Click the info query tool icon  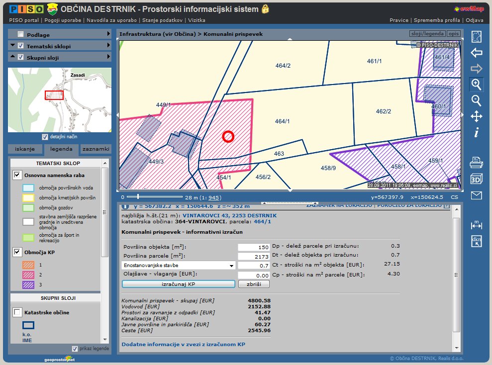click(476, 133)
